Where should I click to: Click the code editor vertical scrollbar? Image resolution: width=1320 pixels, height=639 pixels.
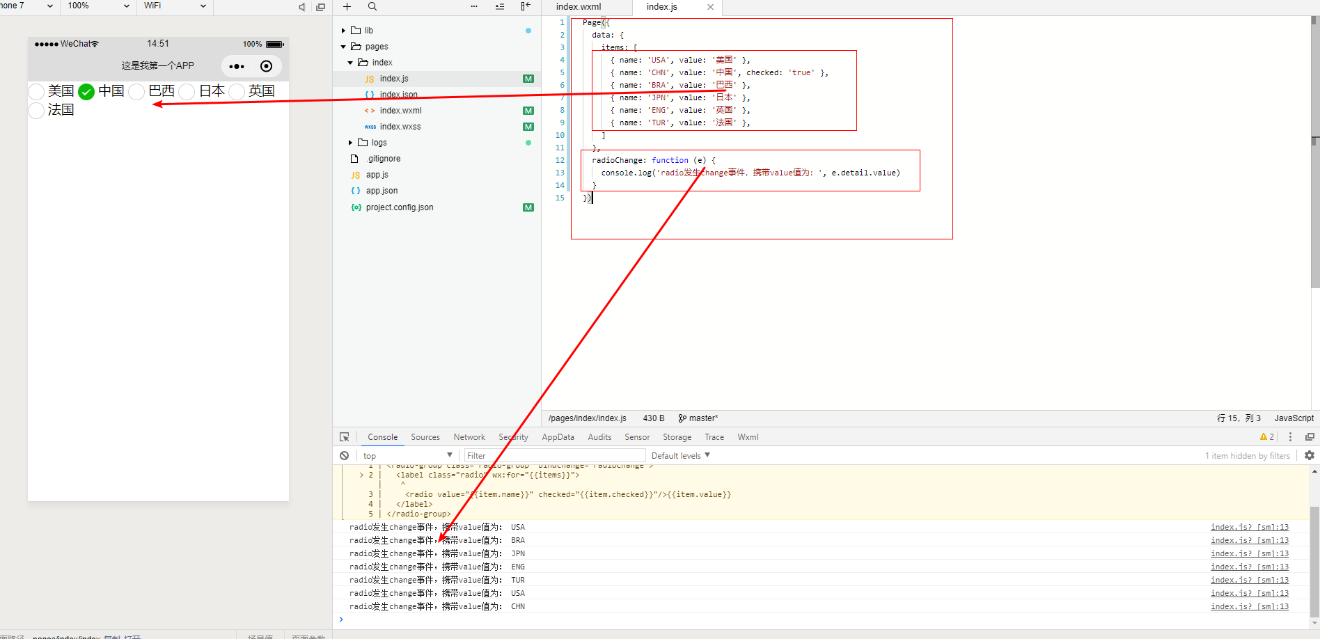pos(1314,153)
